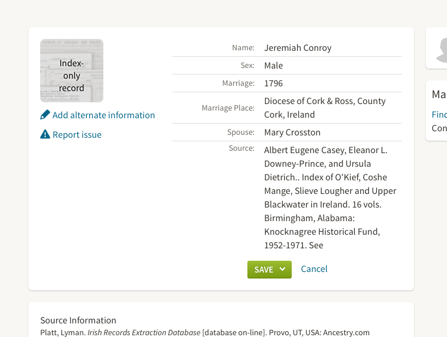Image resolution: width=447 pixels, height=337 pixels.
Task: Expand the SAVE button dropdown arrow
Action: tap(282, 269)
